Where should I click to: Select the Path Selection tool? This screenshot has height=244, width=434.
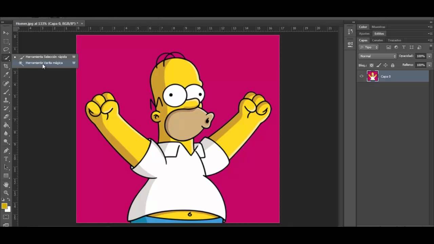click(6, 167)
